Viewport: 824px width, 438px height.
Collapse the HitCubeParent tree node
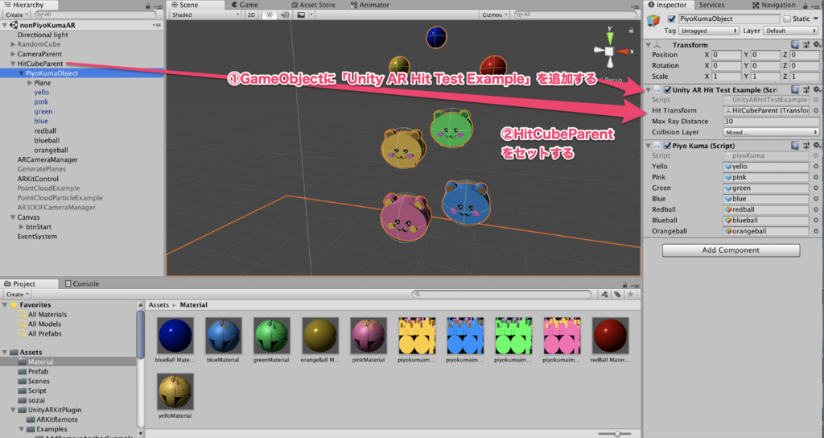[13, 64]
